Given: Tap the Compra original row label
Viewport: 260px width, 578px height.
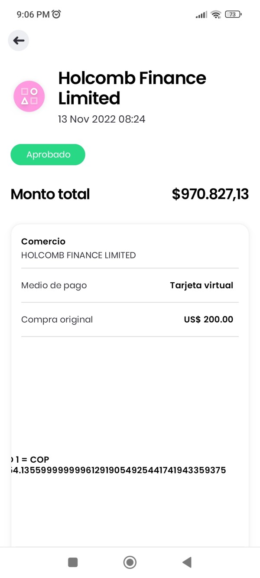Looking at the screenshot, I should tap(57, 320).
